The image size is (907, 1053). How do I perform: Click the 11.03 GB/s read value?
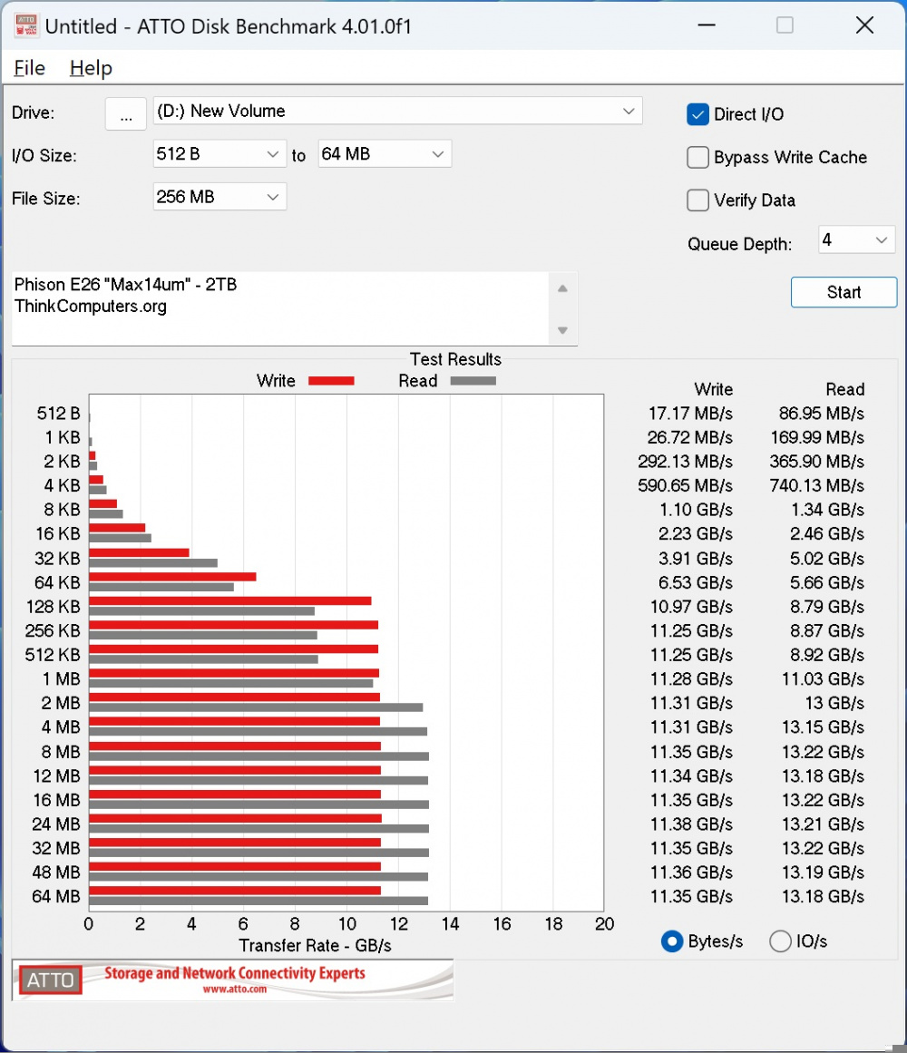pyautogui.click(x=823, y=679)
